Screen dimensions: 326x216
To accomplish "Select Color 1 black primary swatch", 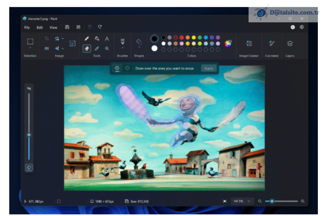I will 154,39.
